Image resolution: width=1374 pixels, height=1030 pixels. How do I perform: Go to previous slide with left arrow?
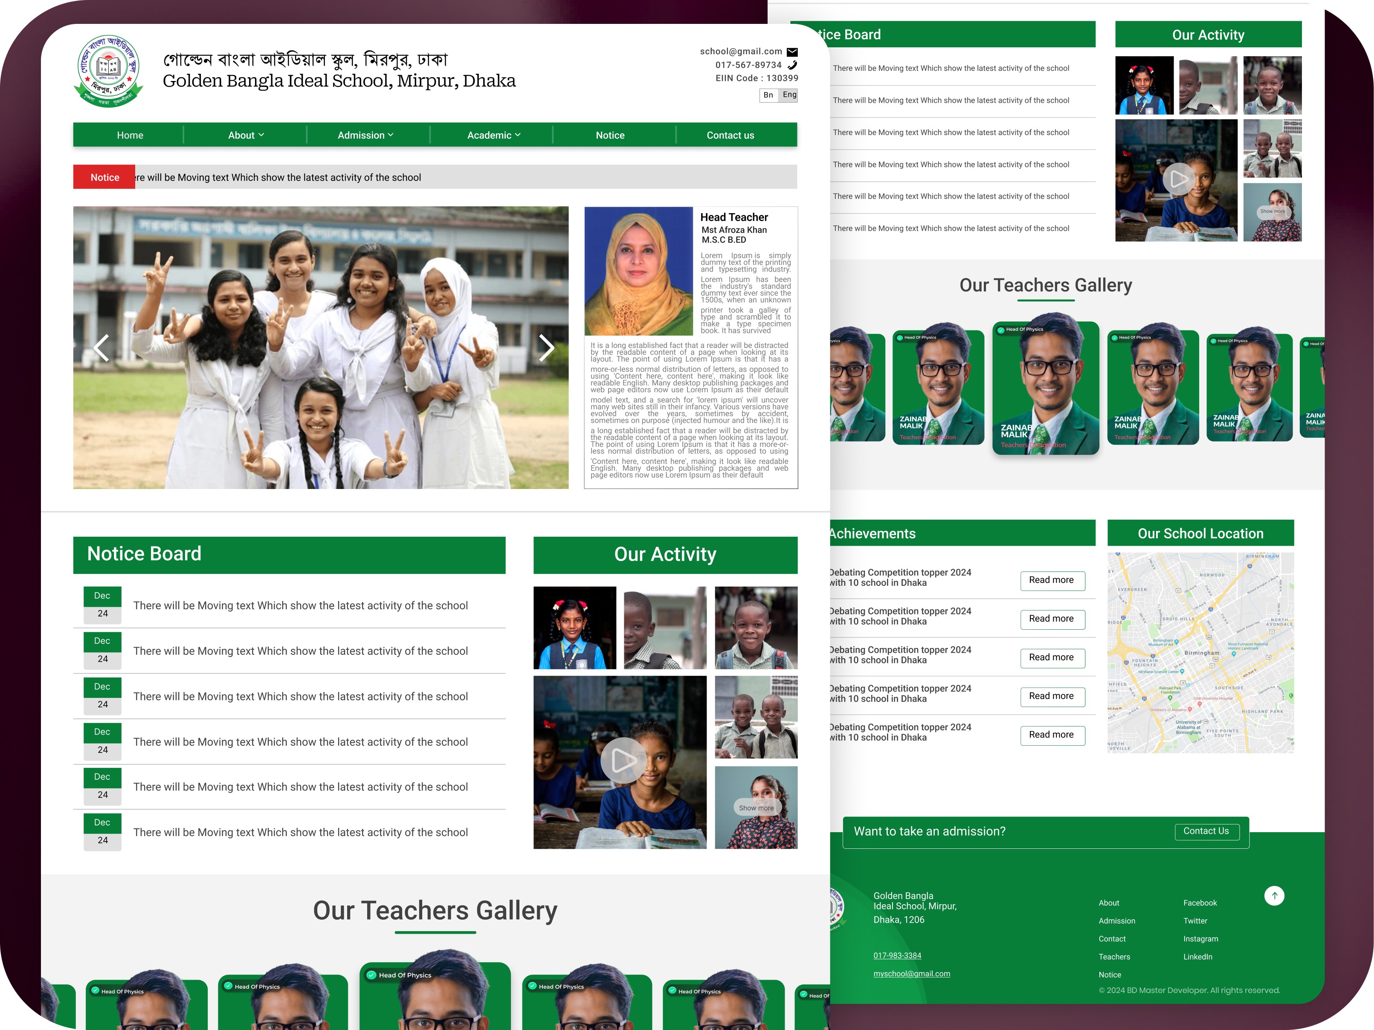(102, 348)
